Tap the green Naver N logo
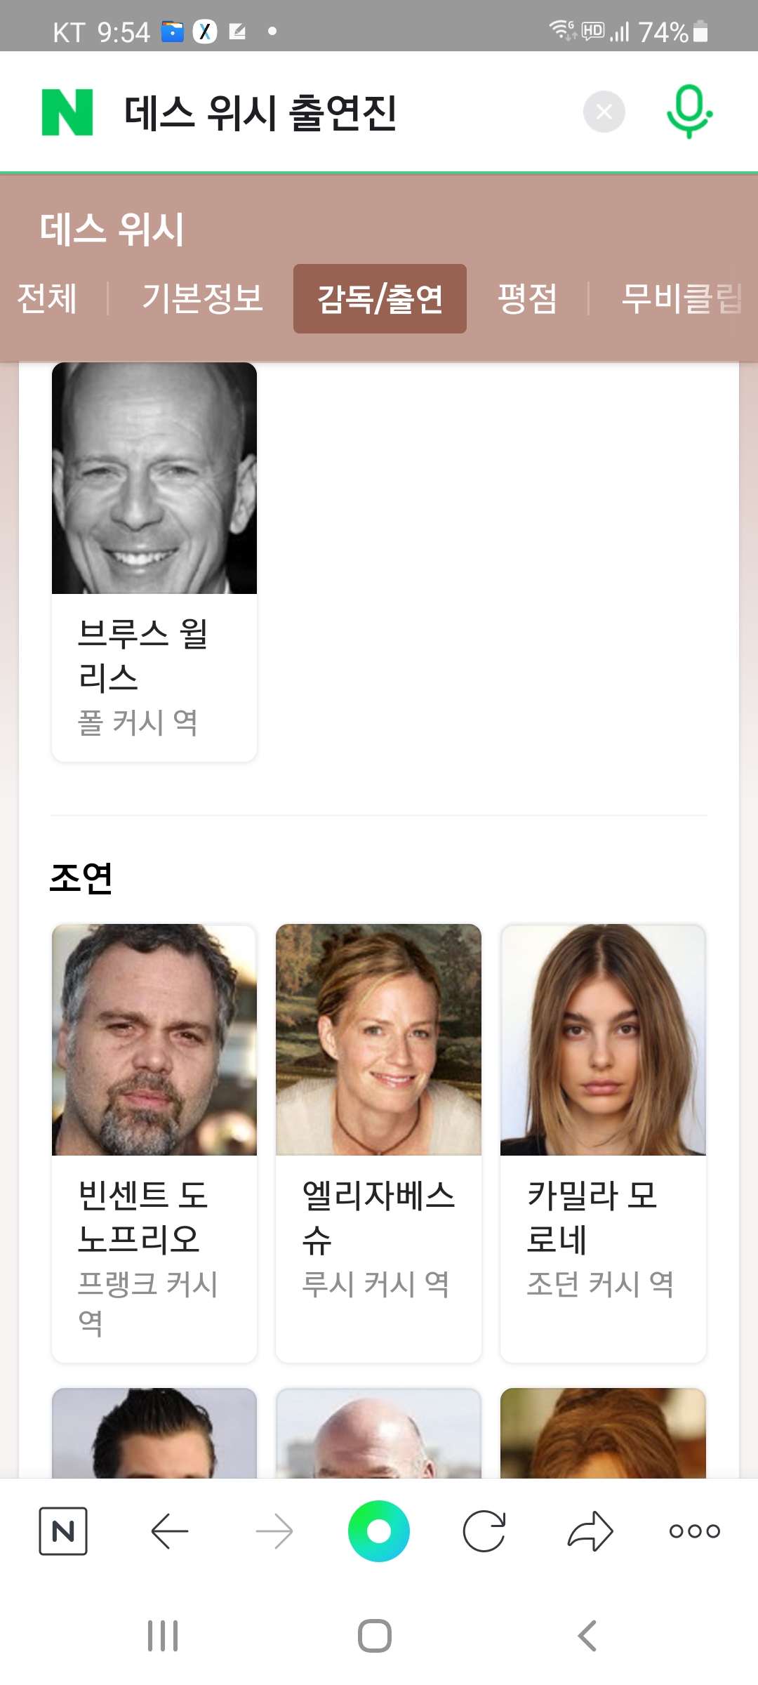 (67, 112)
